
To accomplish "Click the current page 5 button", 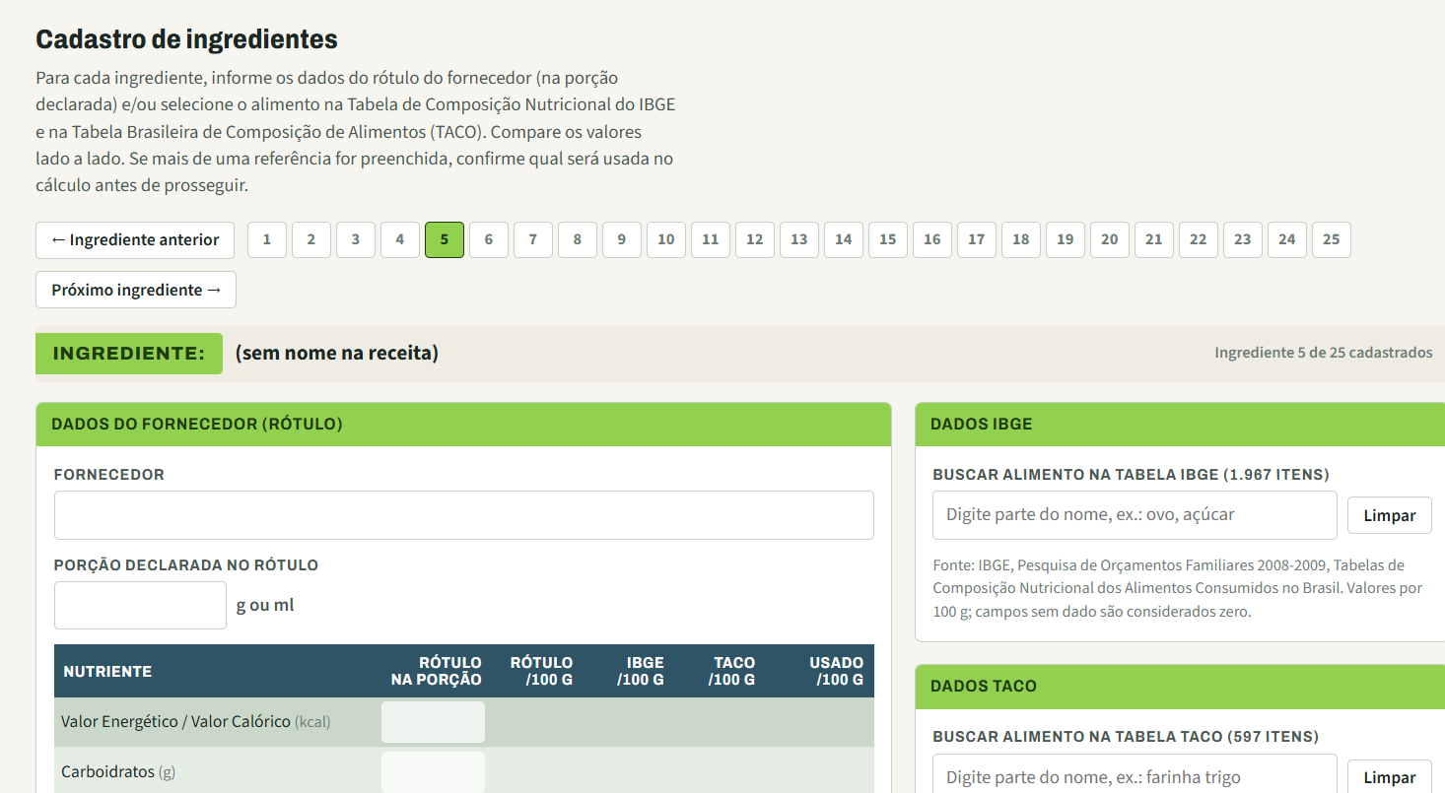I will click(445, 239).
